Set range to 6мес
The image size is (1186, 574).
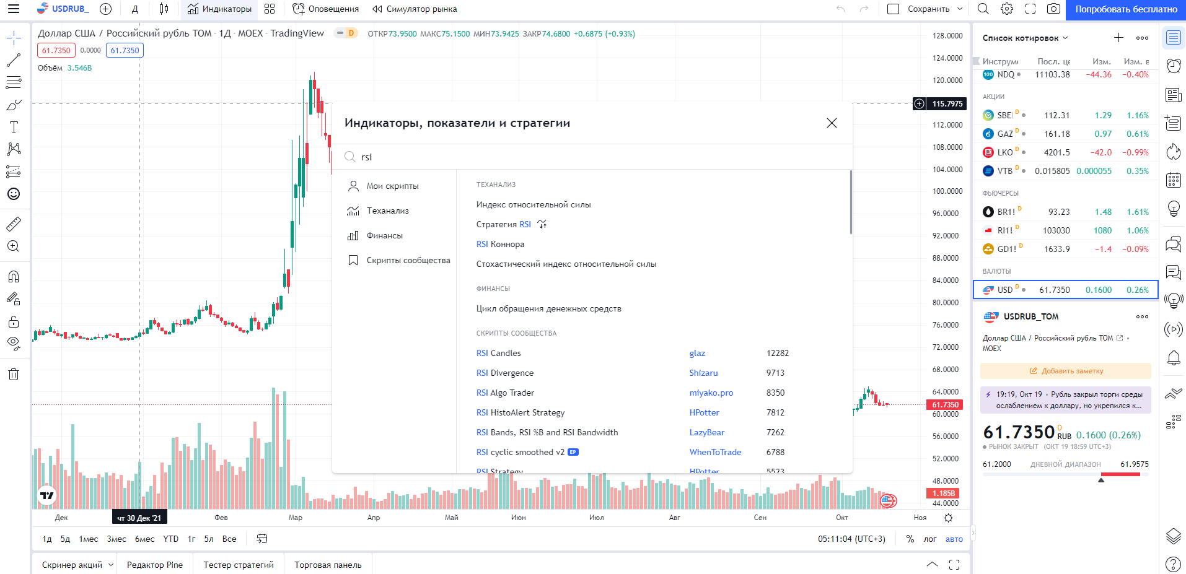pyautogui.click(x=145, y=539)
